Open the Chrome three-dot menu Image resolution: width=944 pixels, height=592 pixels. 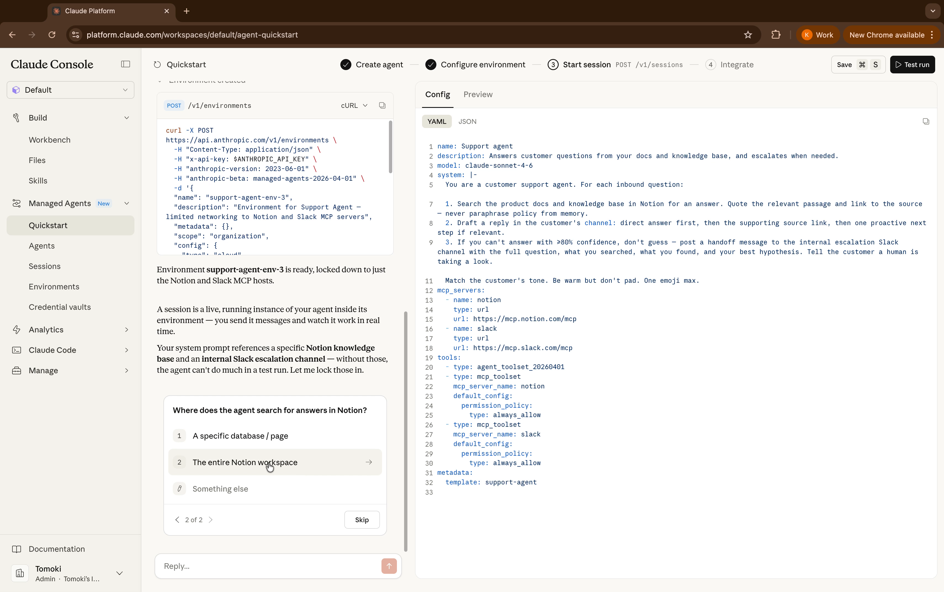coord(932,35)
